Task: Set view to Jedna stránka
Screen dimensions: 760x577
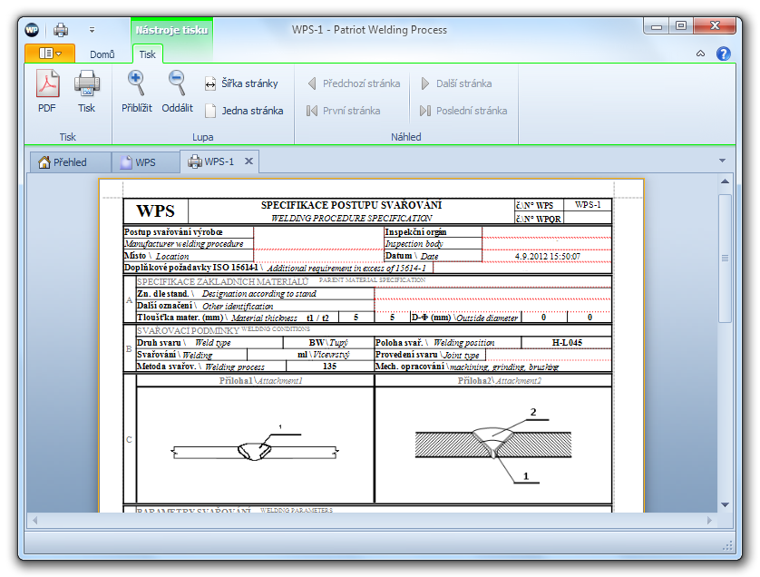Action: click(x=244, y=111)
